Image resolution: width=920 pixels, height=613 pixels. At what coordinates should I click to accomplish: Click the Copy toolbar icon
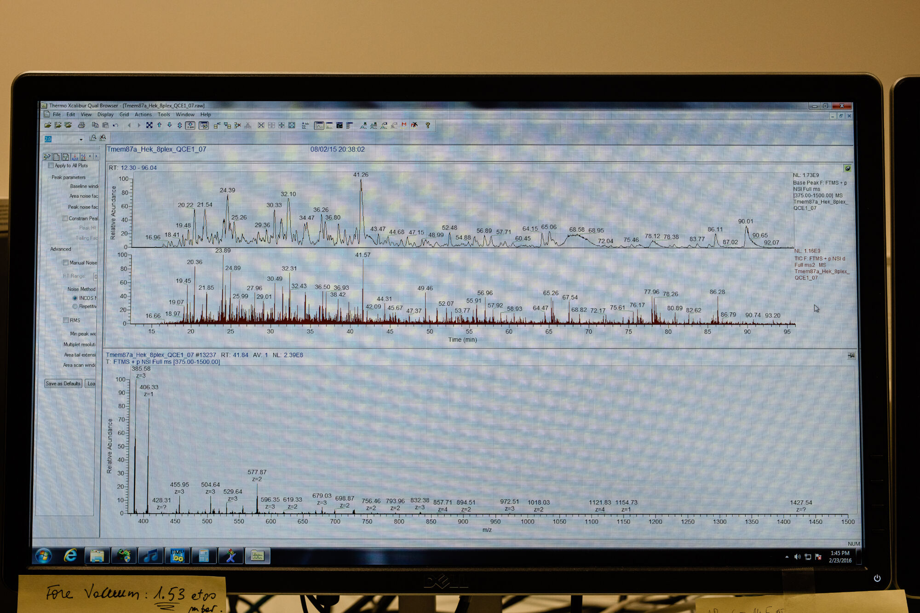point(95,125)
